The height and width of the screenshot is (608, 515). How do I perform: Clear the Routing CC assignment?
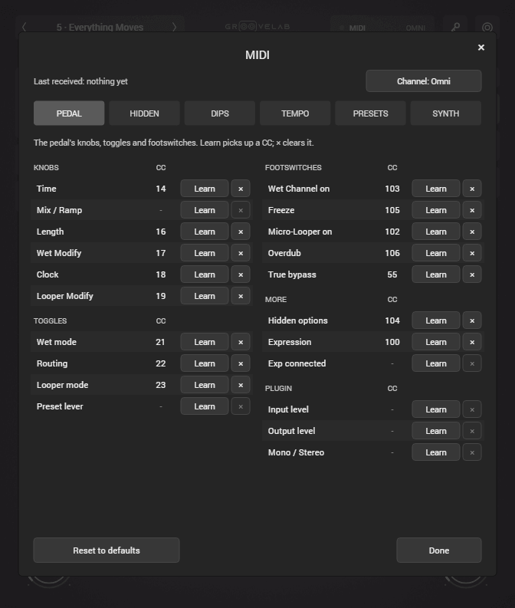[241, 363]
